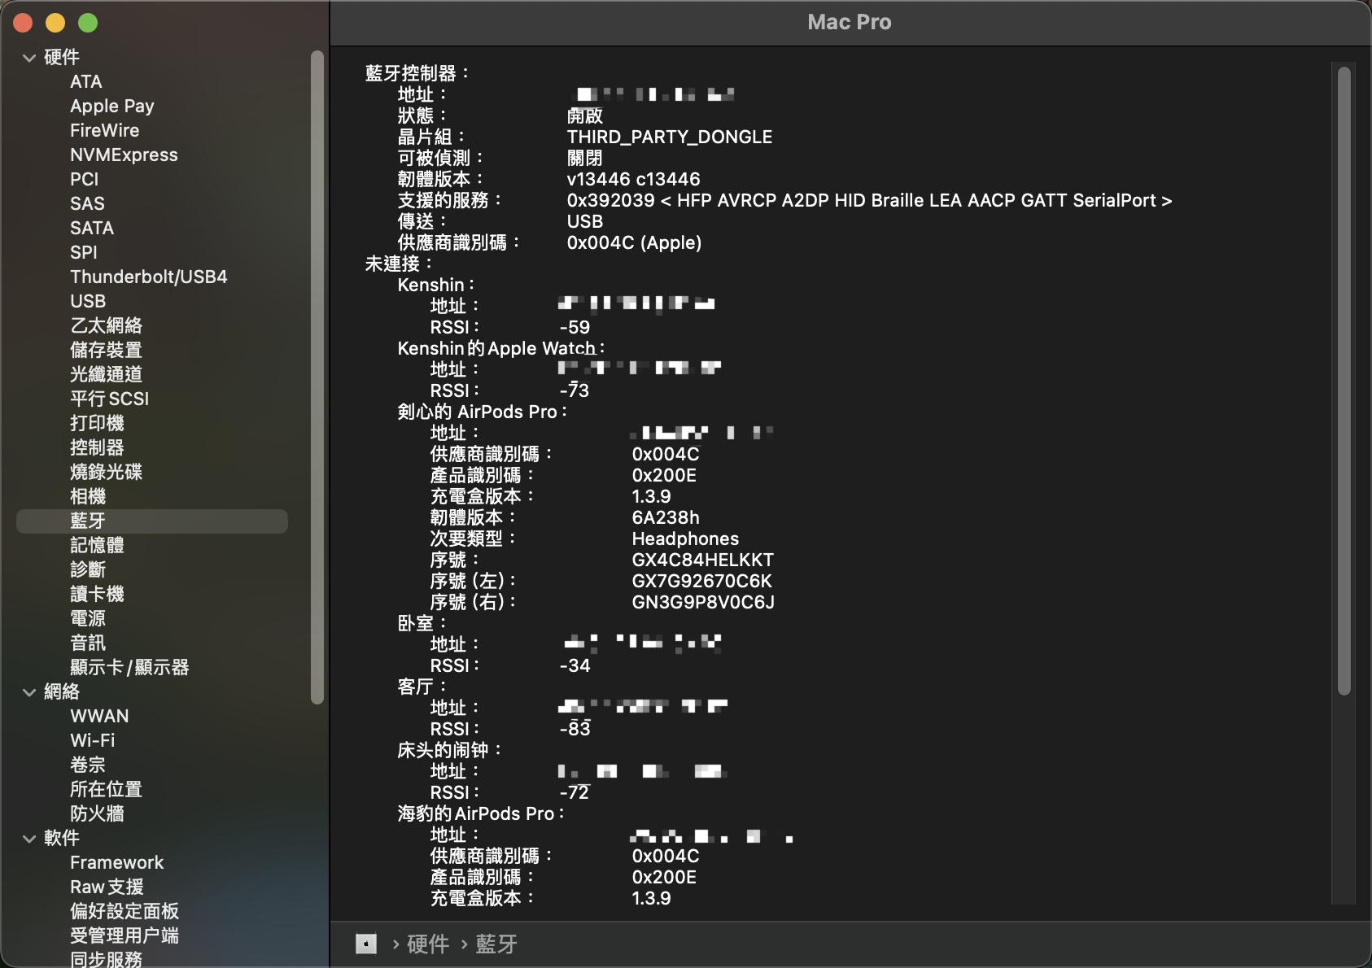1372x968 pixels.
Task: Collapse the 軟件 software section
Action: point(29,839)
